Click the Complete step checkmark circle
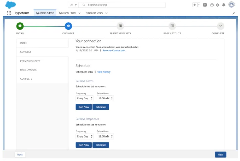Screen dimensions: 240x161 coord(220,26)
